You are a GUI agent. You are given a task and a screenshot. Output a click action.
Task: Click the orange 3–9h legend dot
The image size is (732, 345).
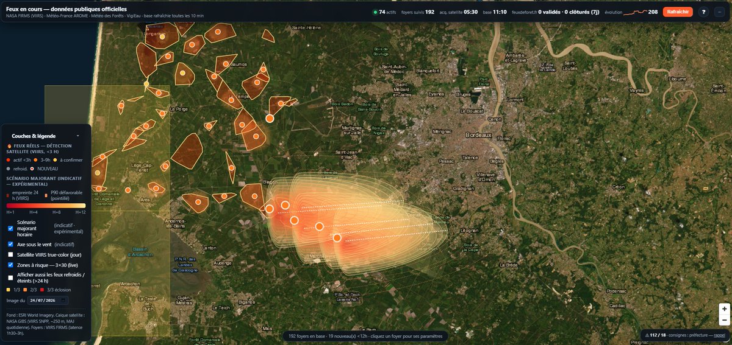click(35, 159)
